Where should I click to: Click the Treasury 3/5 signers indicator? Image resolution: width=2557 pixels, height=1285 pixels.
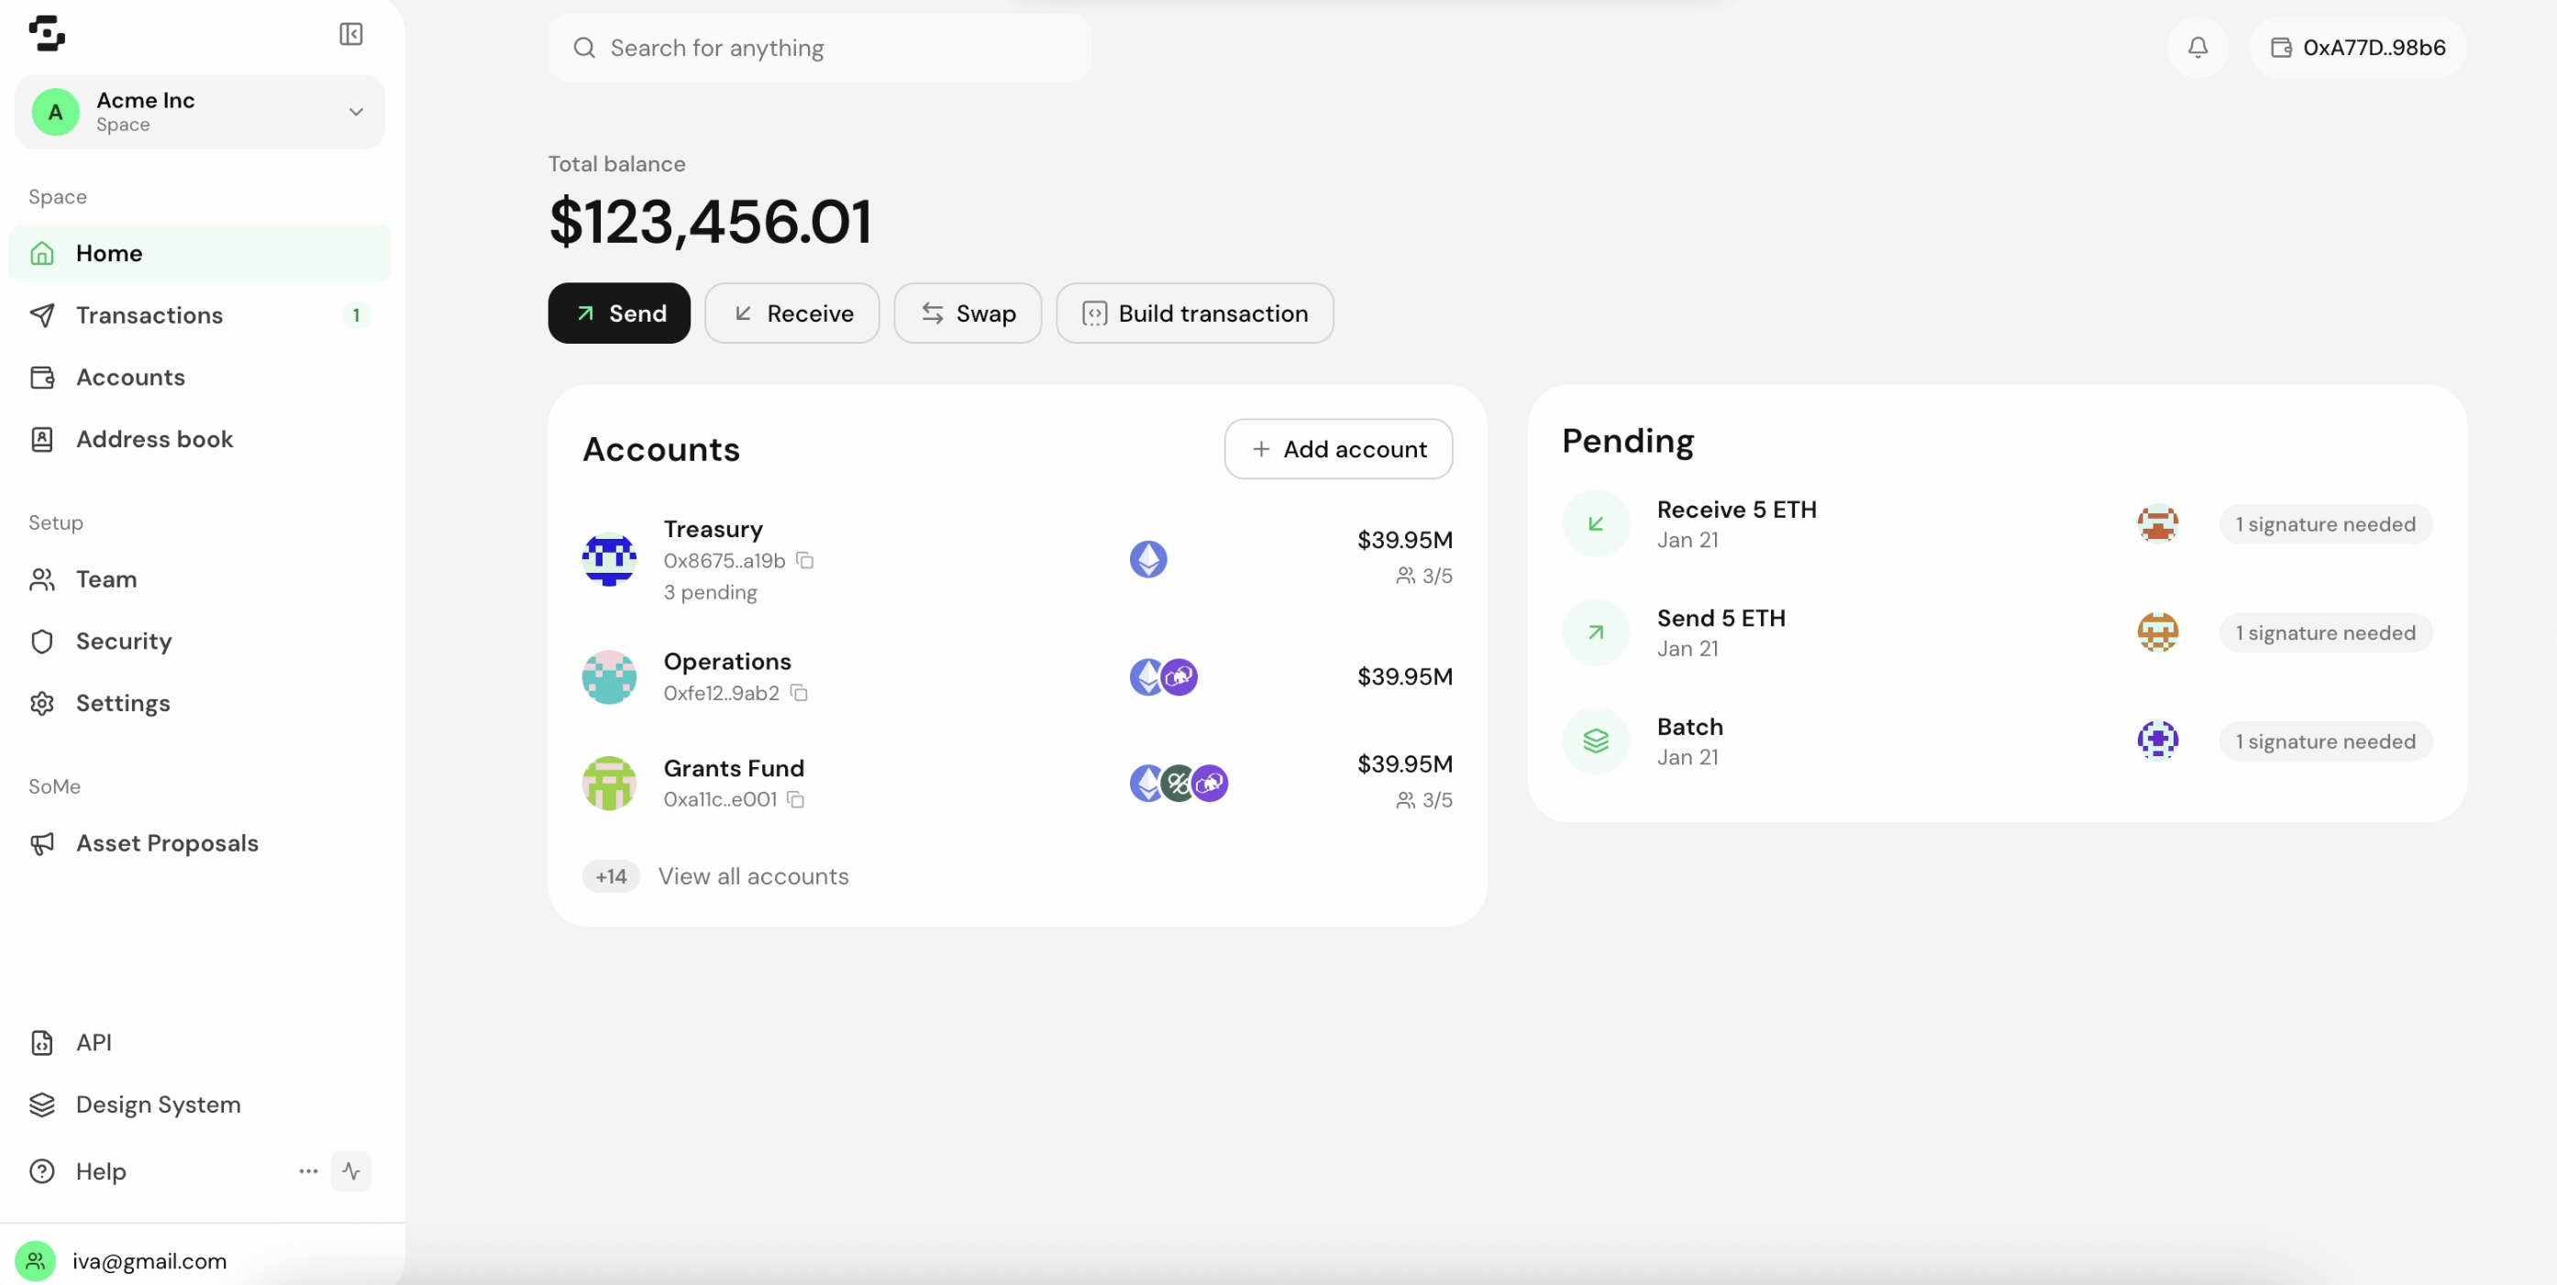pos(1424,577)
